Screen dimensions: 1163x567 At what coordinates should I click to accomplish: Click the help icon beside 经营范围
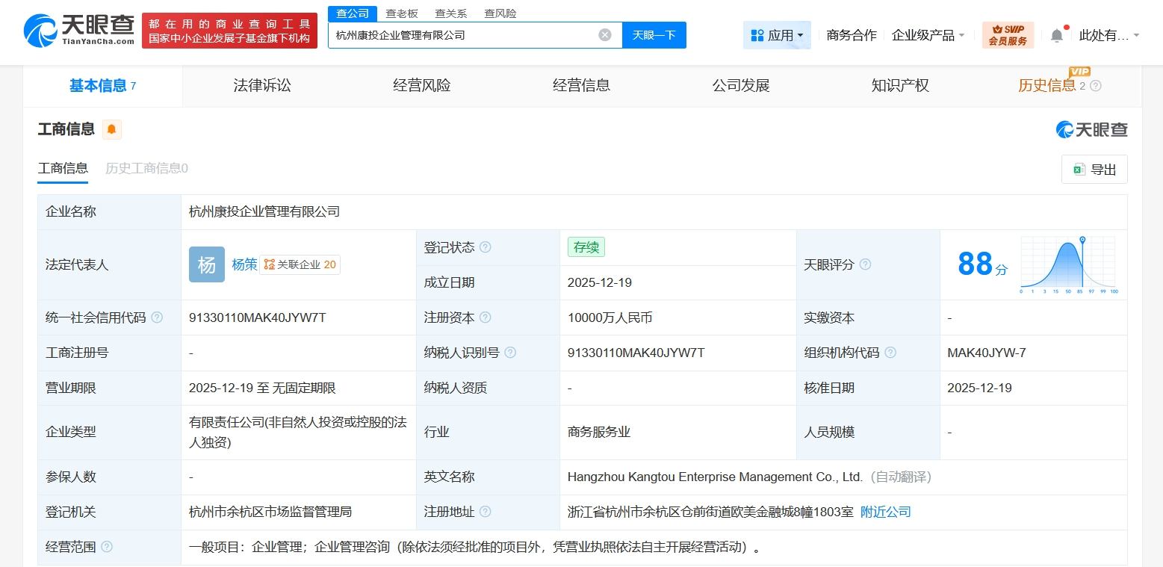(107, 547)
